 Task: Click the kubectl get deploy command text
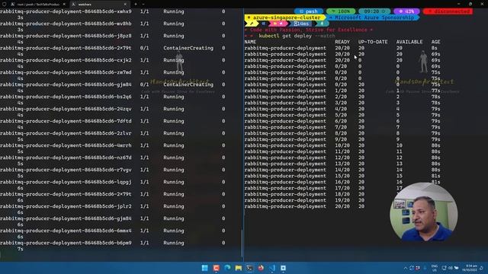(x=285, y=36)
